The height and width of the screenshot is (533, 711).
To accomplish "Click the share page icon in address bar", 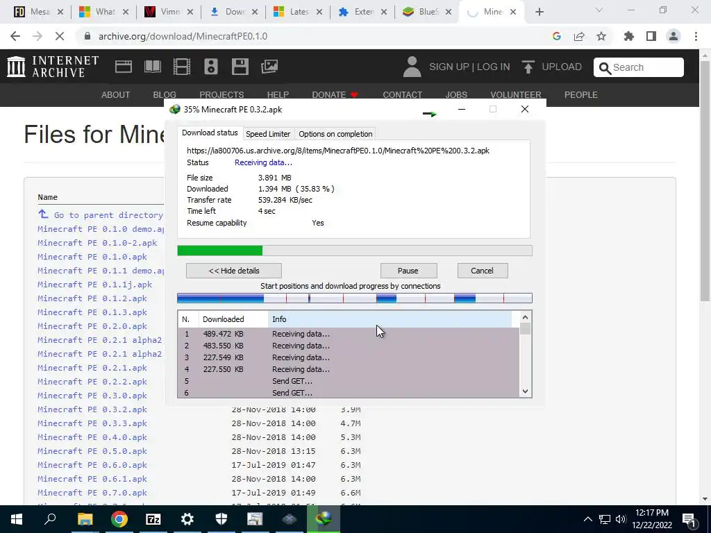I will 579,36.
